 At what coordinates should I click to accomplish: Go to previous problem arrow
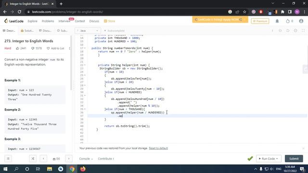pos(43,159)
